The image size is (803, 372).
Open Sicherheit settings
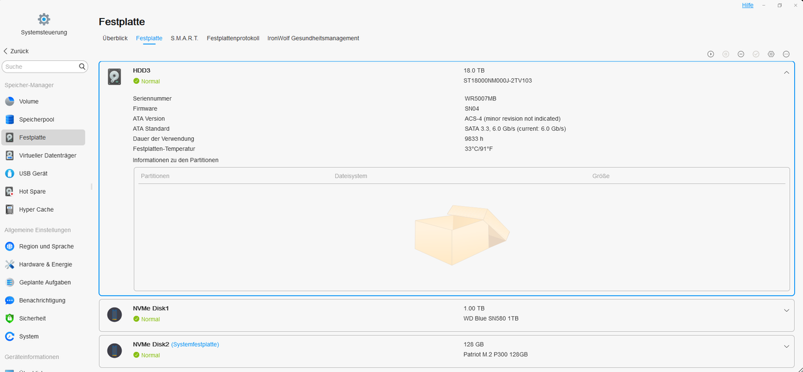43,318
